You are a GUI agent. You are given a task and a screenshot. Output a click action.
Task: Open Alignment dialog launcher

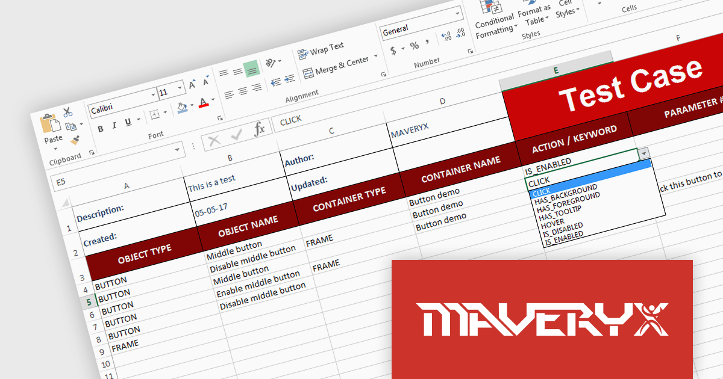pyautogui.click(x=383, y=74)
